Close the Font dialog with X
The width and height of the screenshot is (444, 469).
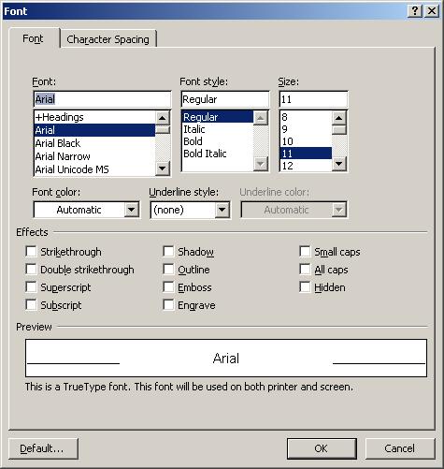pyautogui.click(x=432, y=11)
